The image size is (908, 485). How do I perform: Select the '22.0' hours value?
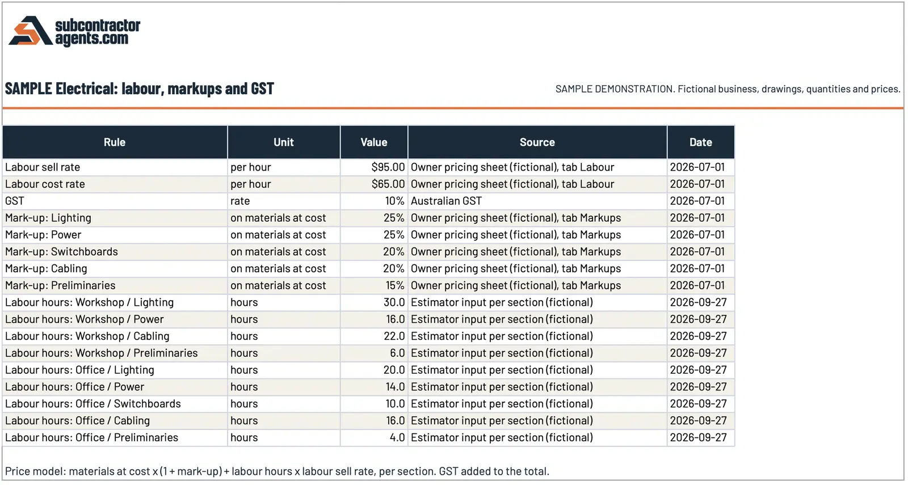(374, 336)
